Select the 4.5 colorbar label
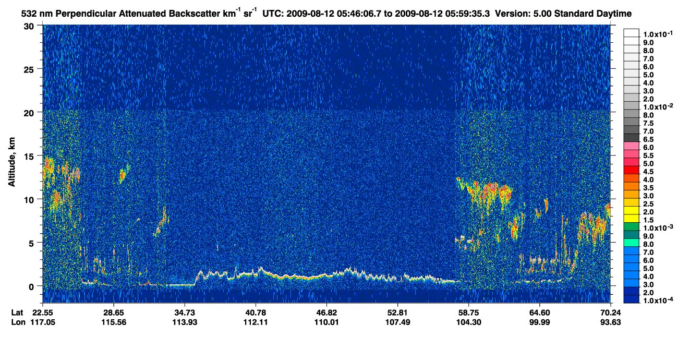The height and width of the screenshot is (348, 678). coord(648,172)
